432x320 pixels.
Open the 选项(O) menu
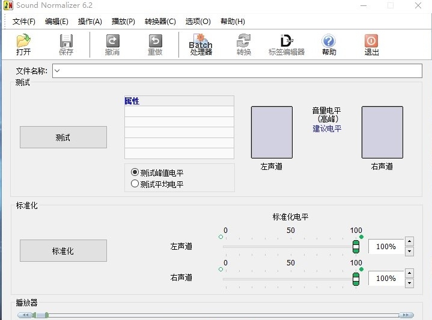pyautogui.click(x=198, y=22)
